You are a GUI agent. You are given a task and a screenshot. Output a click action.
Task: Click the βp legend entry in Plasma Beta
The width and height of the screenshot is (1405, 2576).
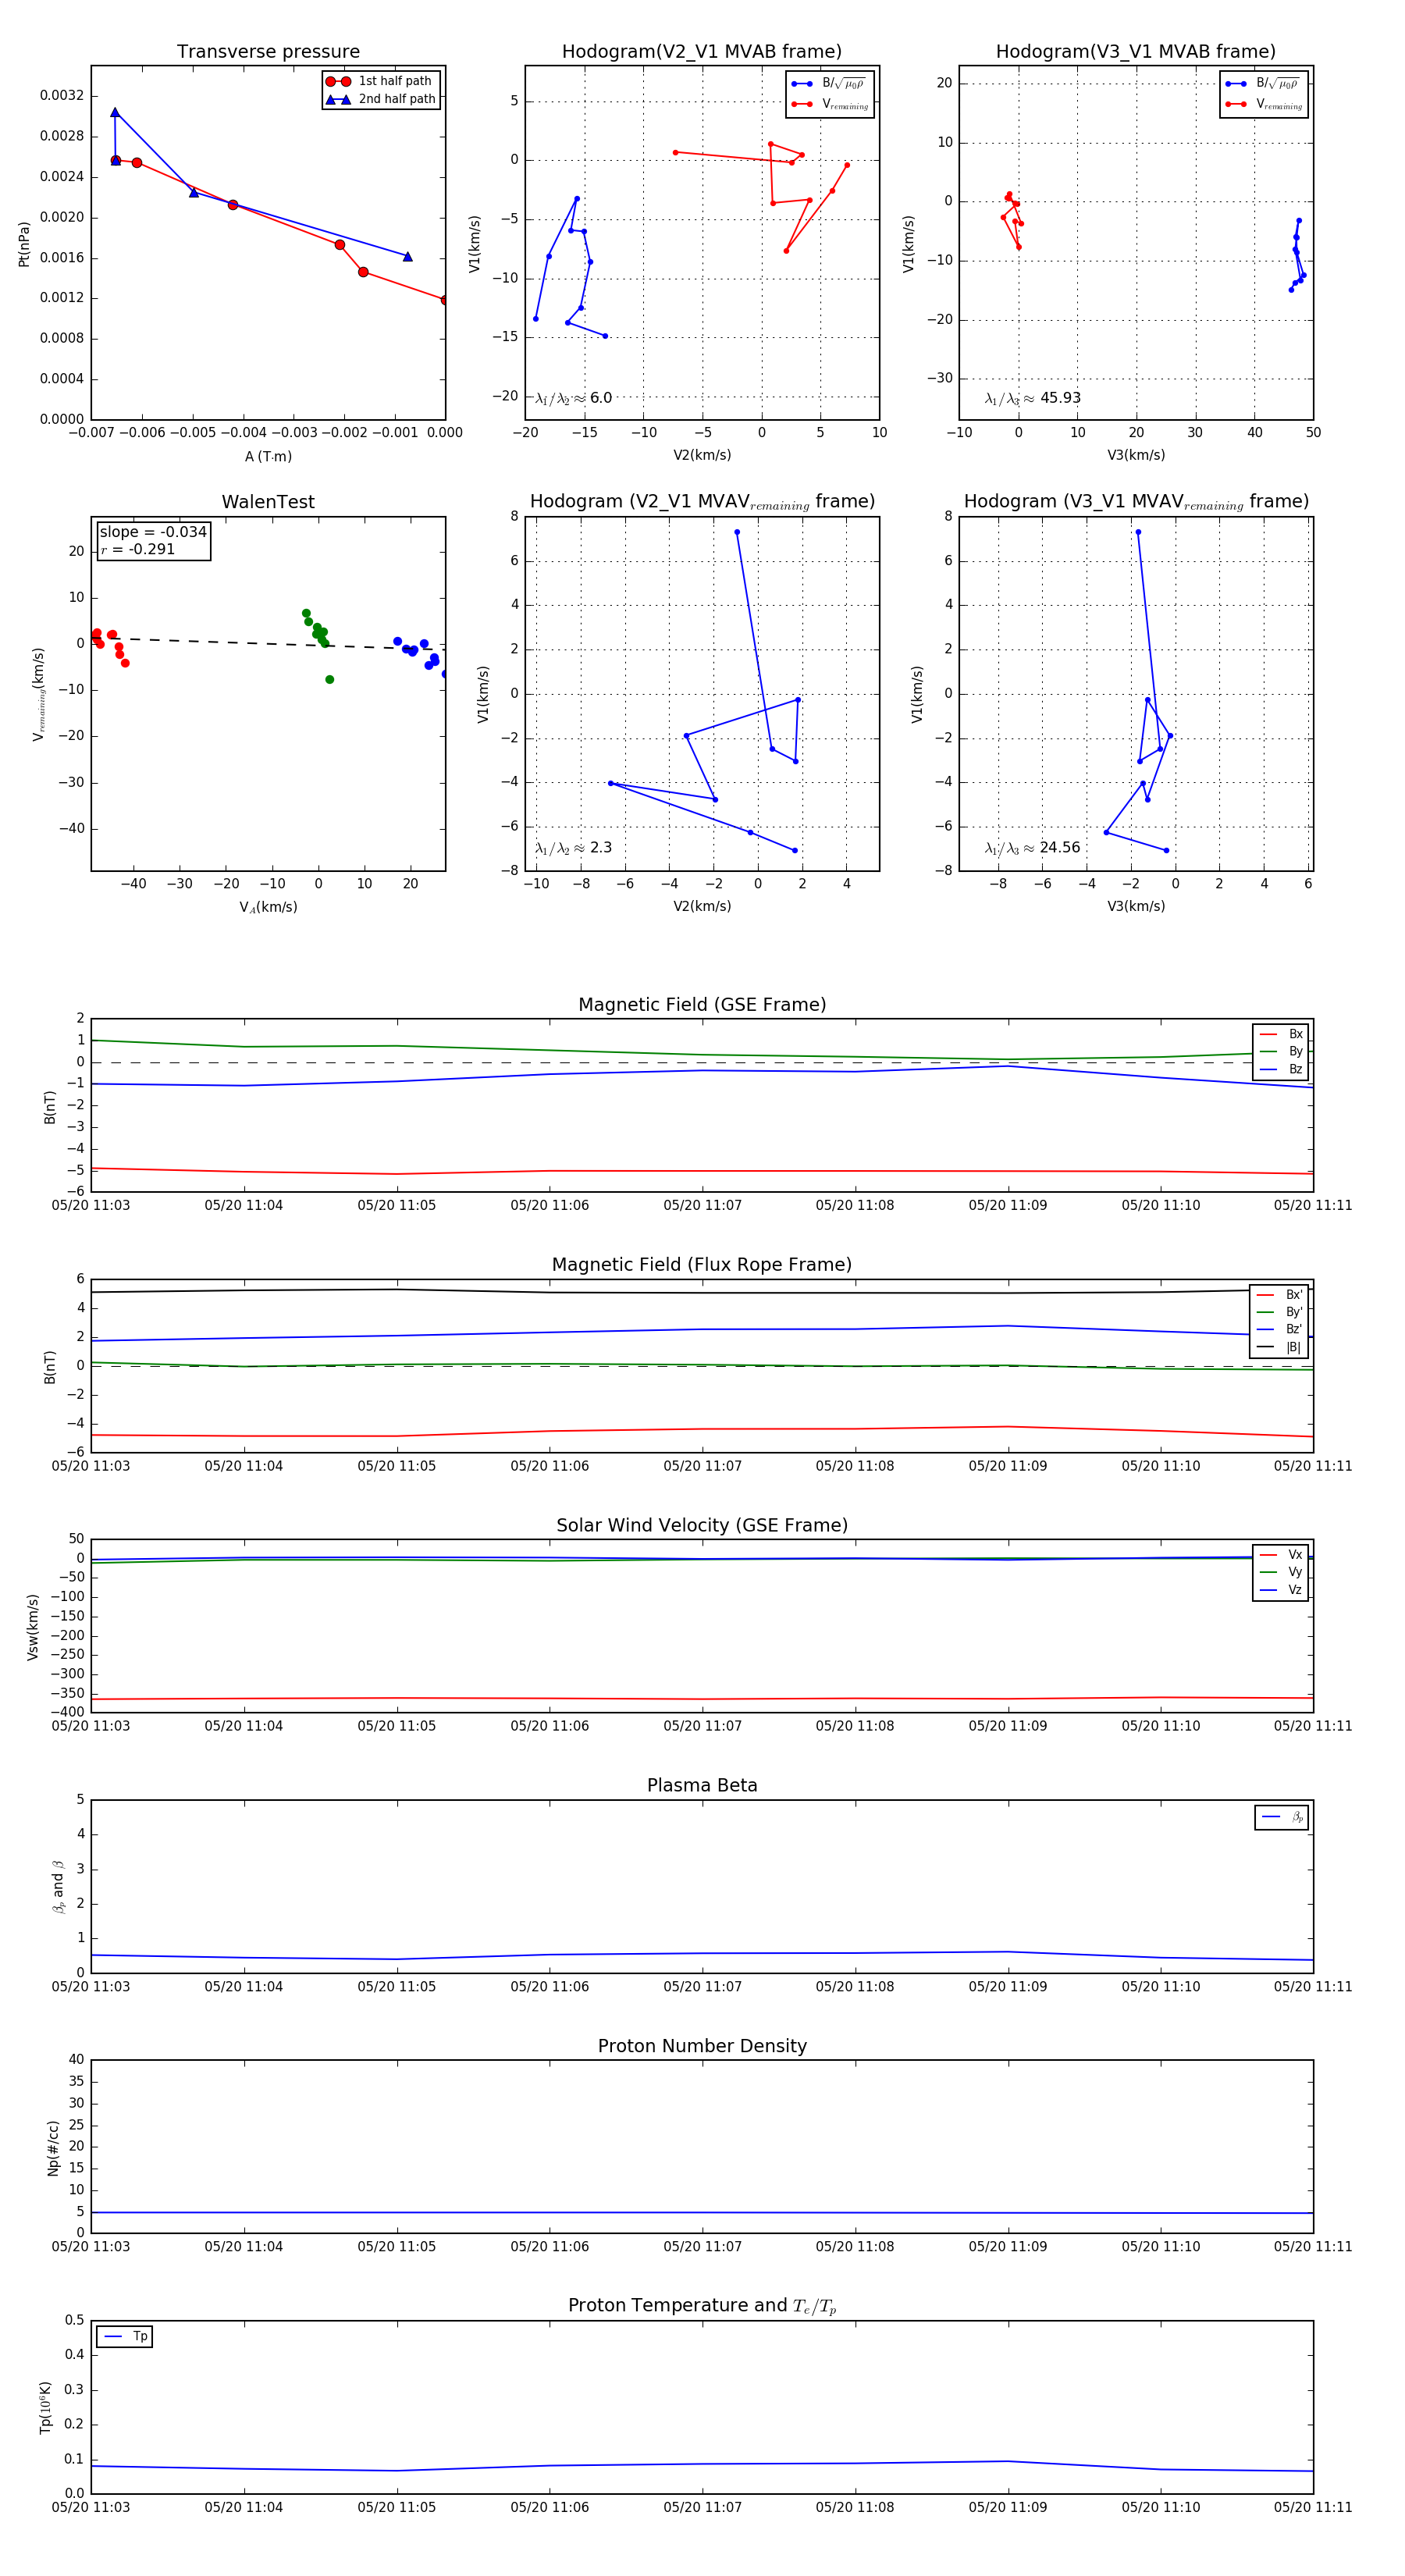tap(1282, 1817)
